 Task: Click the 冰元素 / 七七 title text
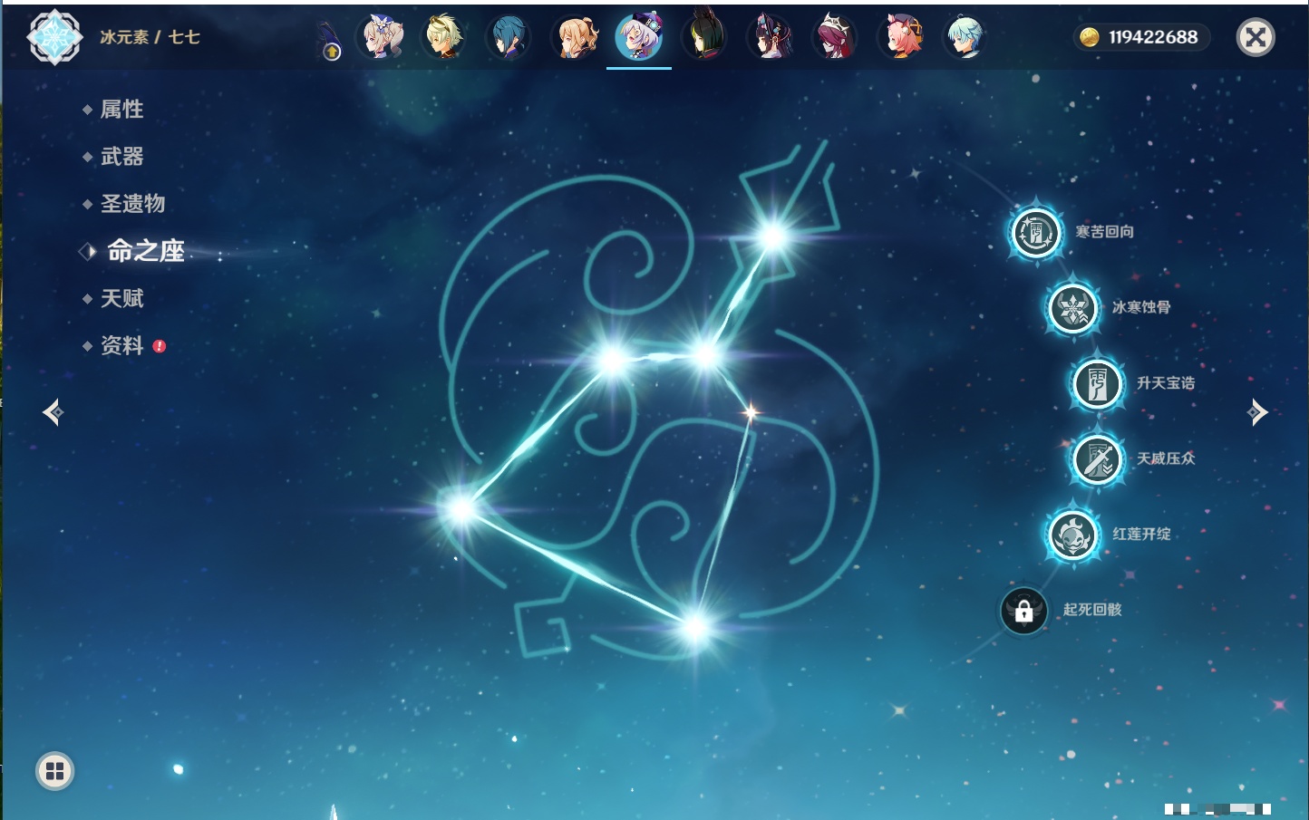(150, 37)
